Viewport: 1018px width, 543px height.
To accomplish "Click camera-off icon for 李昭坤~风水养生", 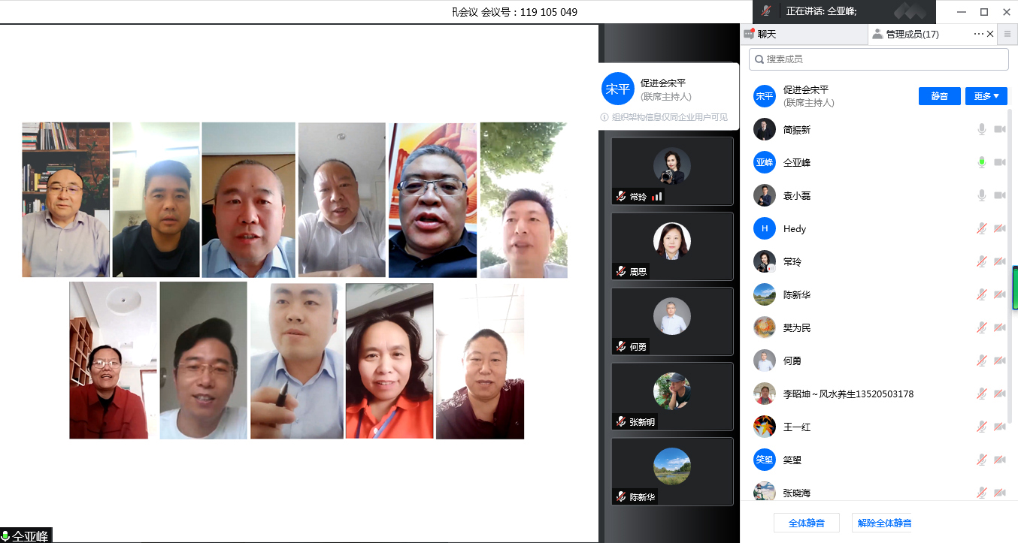I will coord(999,394).
